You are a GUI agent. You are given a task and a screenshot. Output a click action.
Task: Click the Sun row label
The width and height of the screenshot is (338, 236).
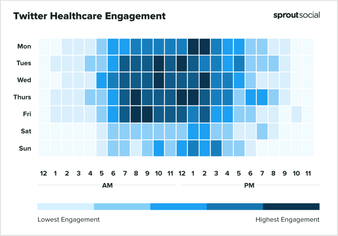(x=25, y=148)
